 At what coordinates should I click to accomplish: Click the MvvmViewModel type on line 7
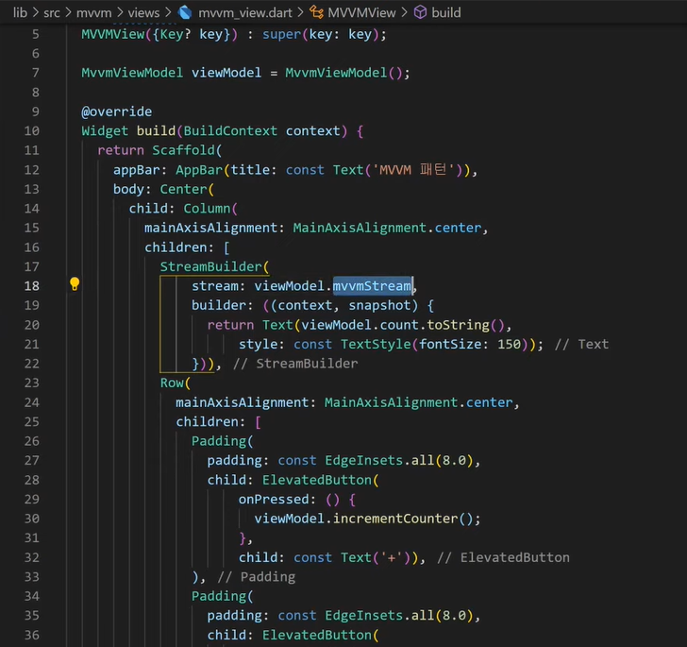tap(132, 73)
